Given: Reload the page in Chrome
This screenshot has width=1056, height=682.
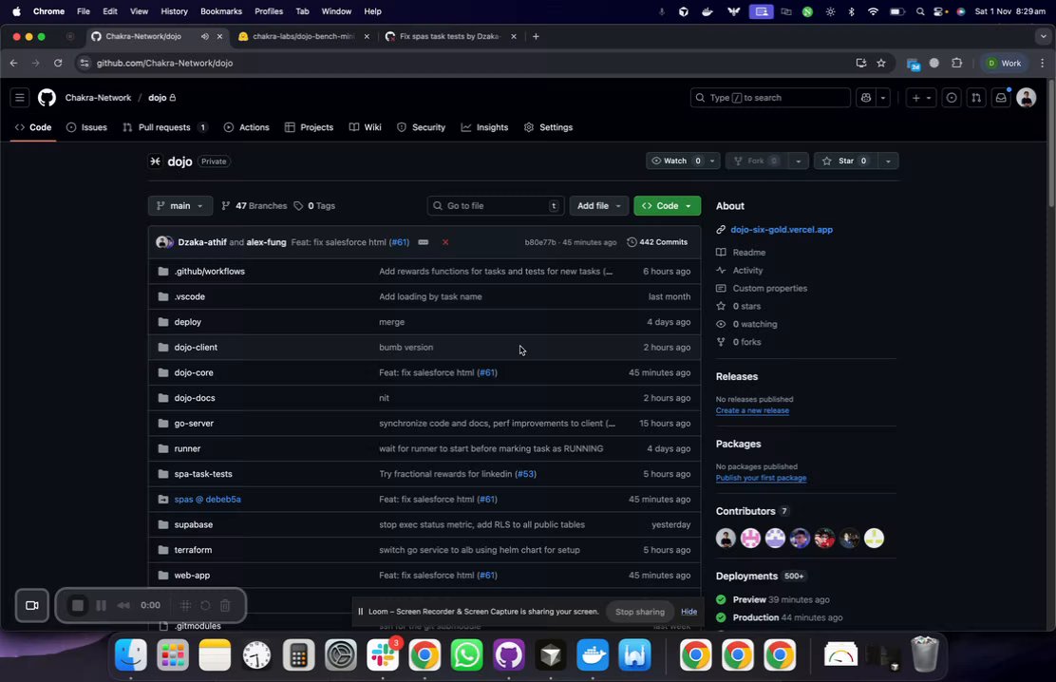Looking at the screenshot, I should coord(58,63).
